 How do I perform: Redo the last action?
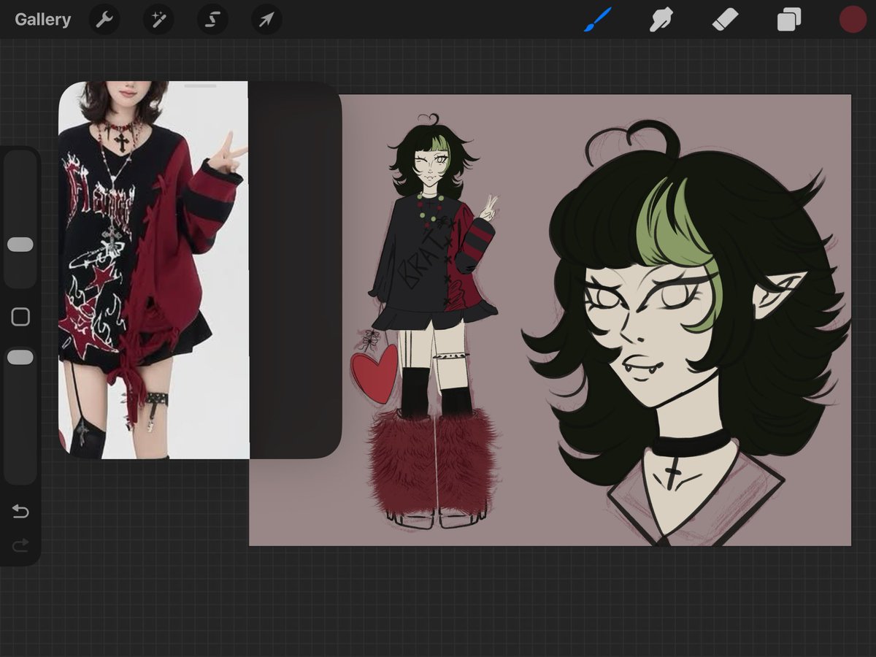[20, 545]
